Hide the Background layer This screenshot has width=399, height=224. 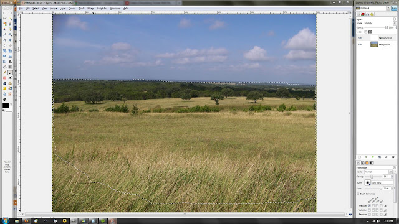point(360,44)
